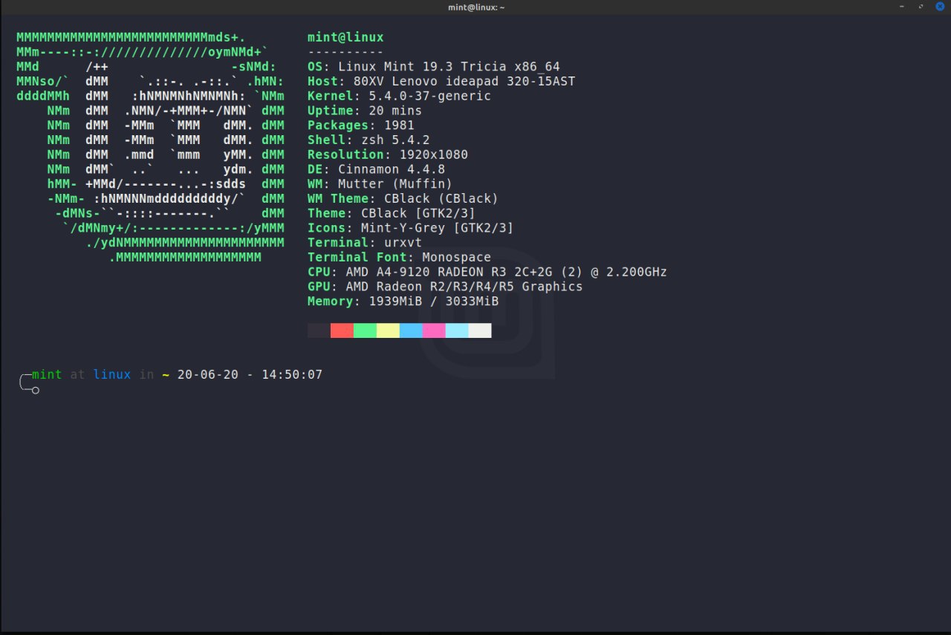Screen dimensions: 951x635
Task: Click the Packages value '1981'
Action: 399,126
